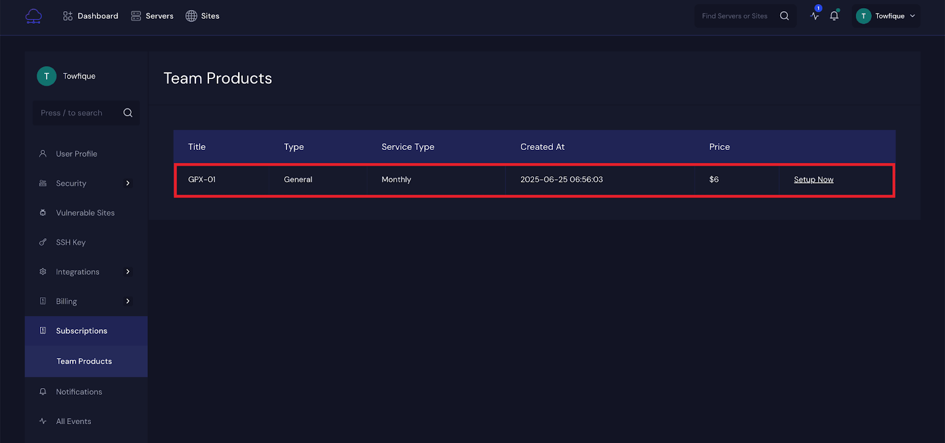Screen dimensions: 945x443
Task: Open the notifications bell icon
Action: pyautogui.click(x=834, y=16)
